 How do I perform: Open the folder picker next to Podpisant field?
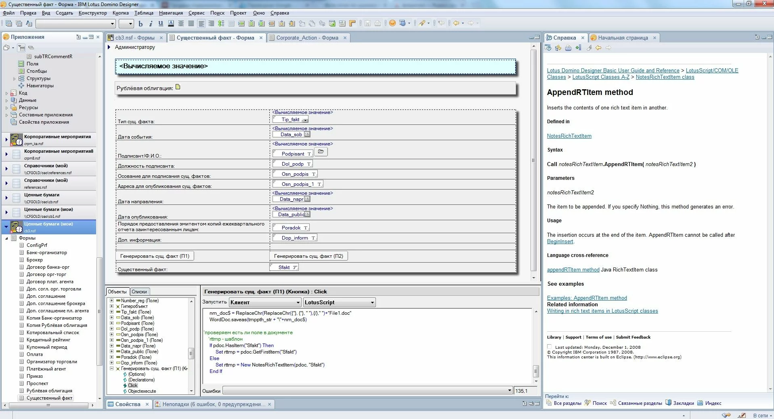click(x=321, y=152)
